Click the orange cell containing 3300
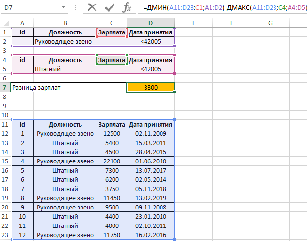Image resolution: width=307 pixels, height=241 pixels. (x=150, y=88)
